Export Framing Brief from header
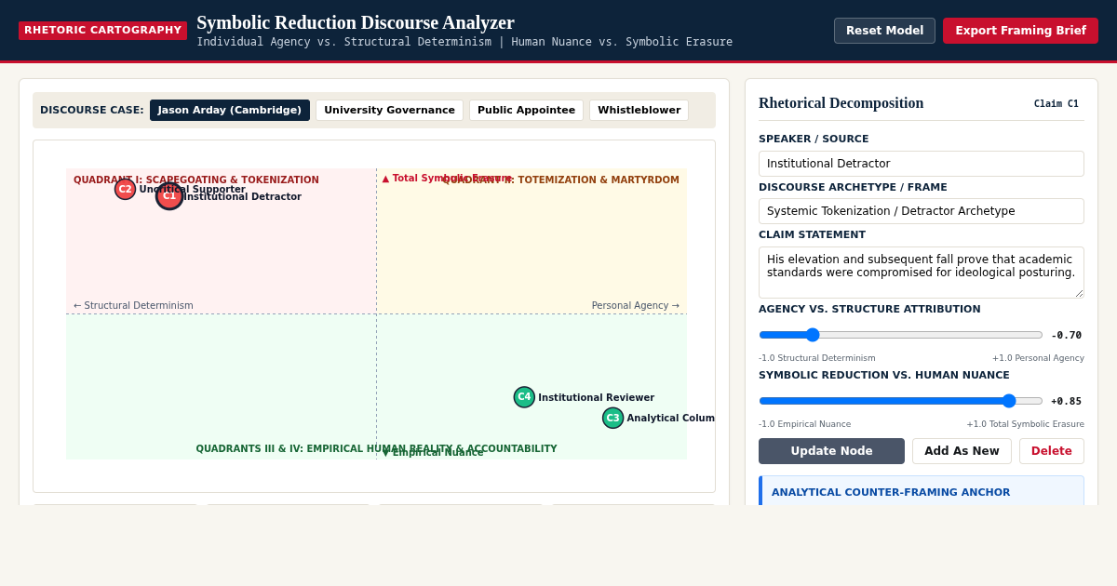This screenshot has height=586, width=1117. 1020,31
